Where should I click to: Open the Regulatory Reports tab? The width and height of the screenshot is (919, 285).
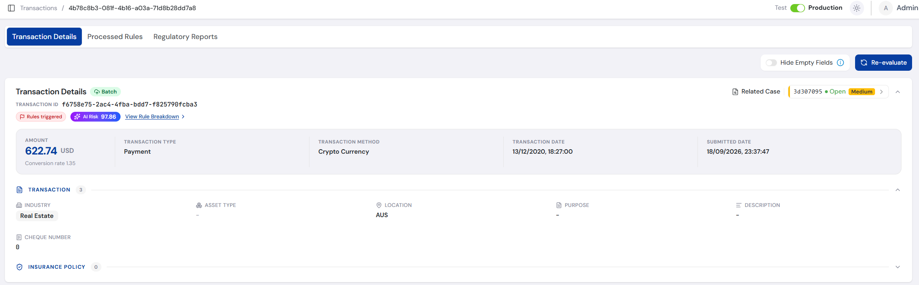tap(185, 37)
